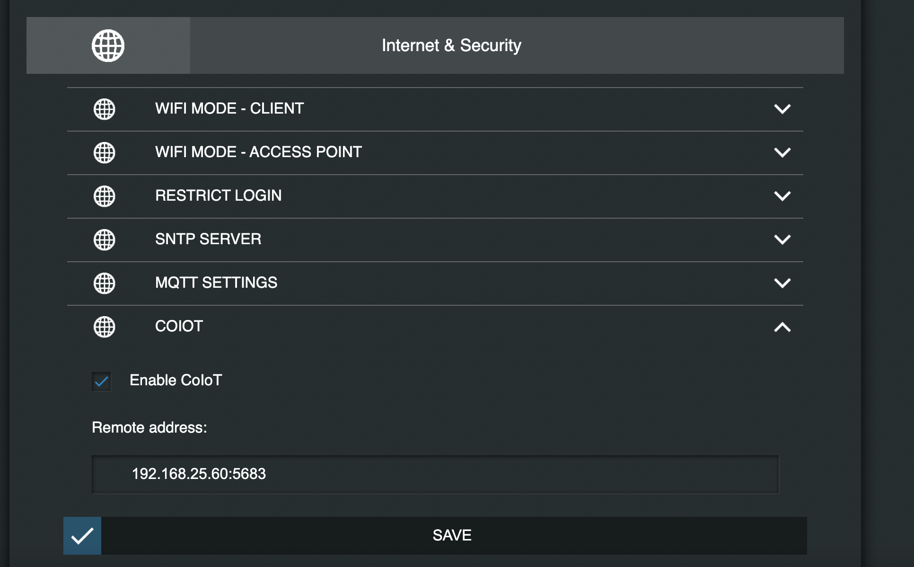Click globe icon beside RESTRICT LOGIN
Screen dimensions: 914x567
(x=104, y=196)
